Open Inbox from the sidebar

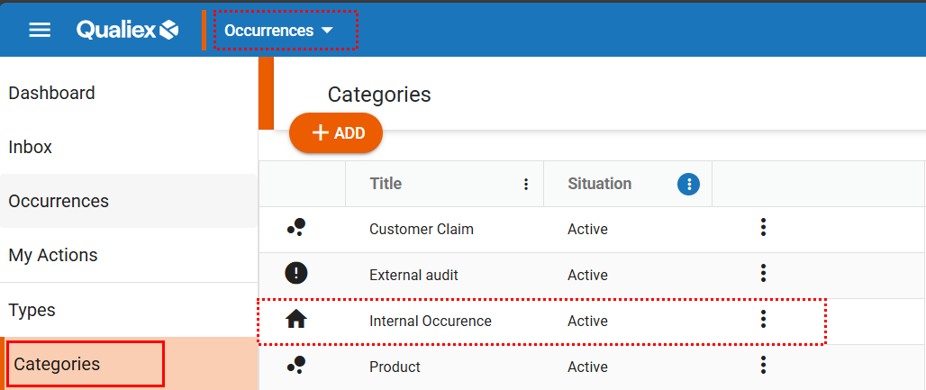pyautogui.click(x=31, y=148)
